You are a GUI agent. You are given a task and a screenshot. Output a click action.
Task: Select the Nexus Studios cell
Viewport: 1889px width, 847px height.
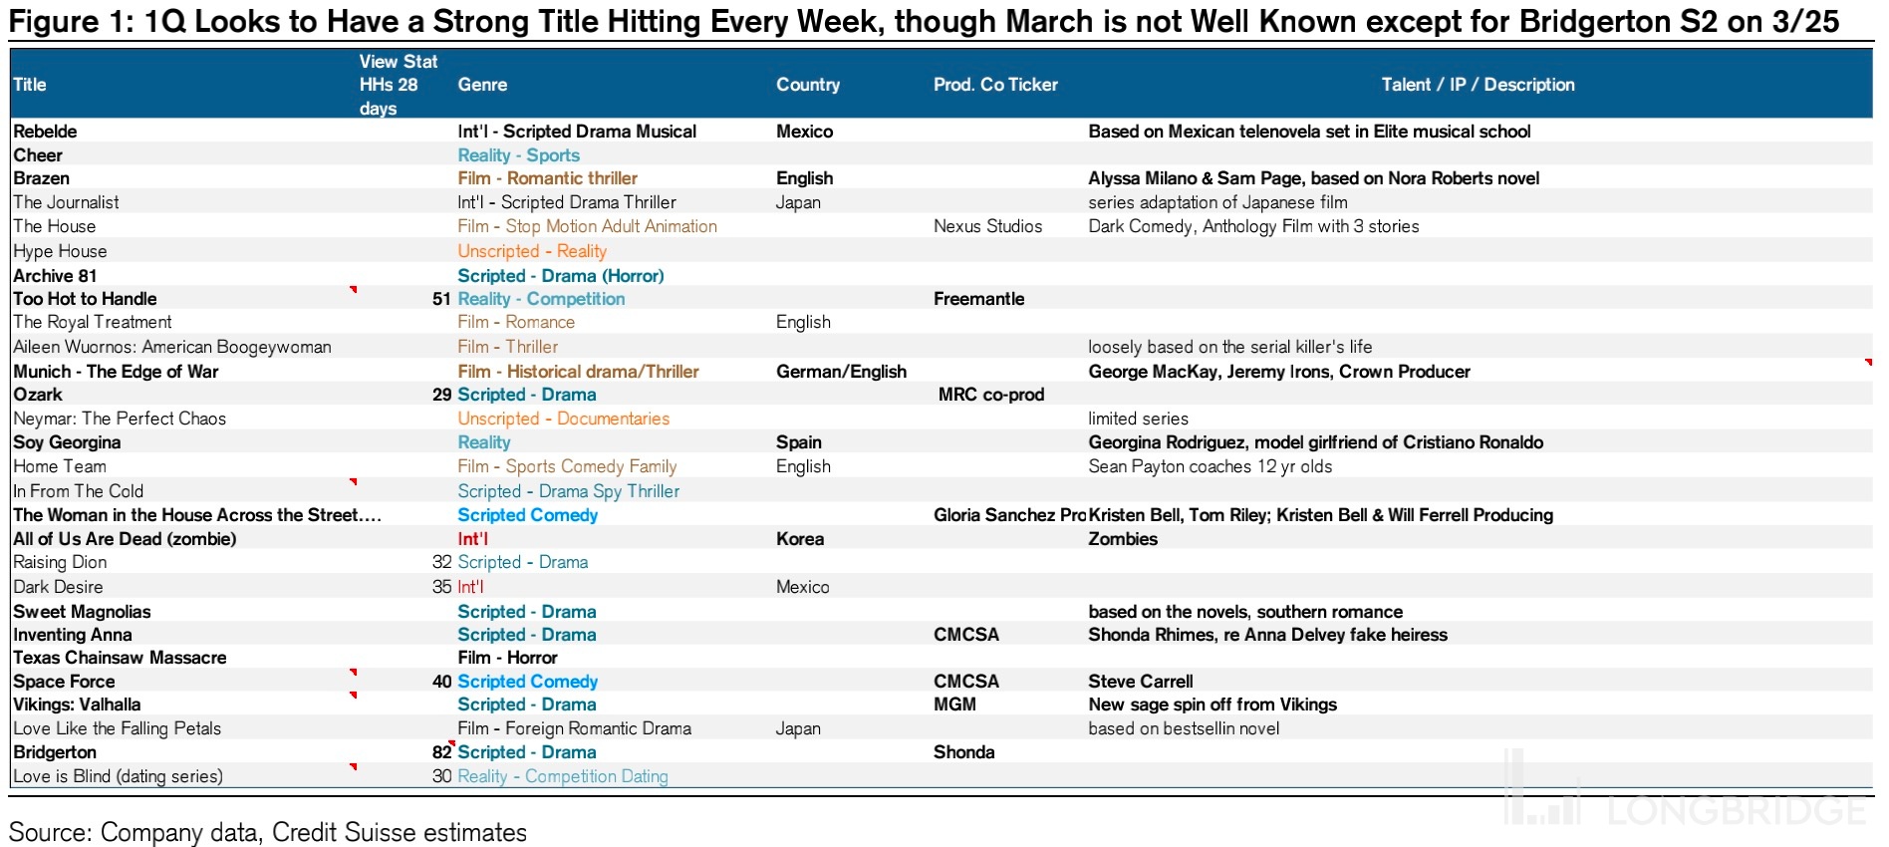(x=987, y=226)
